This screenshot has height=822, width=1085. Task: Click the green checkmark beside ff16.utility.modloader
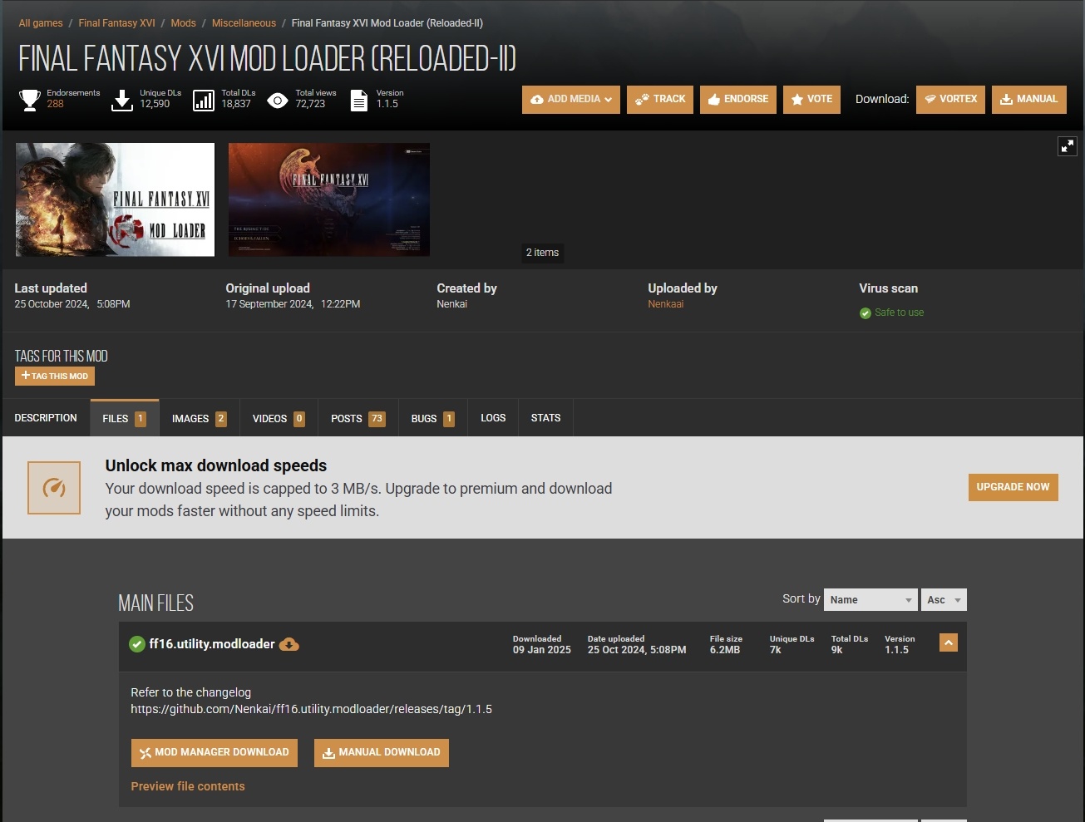[x=137, y=644]
